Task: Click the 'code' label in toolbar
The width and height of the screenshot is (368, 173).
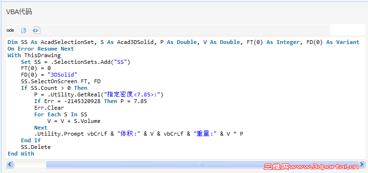Action: click(x=10, y=30)
